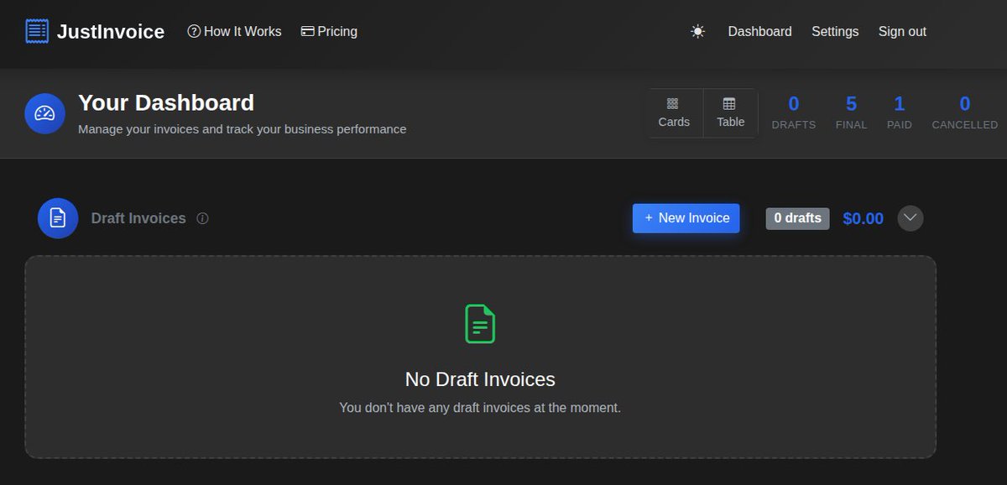Select the Final invoices count stat
Viewport: 1007px width, 485px height.
tap(851, 113)
